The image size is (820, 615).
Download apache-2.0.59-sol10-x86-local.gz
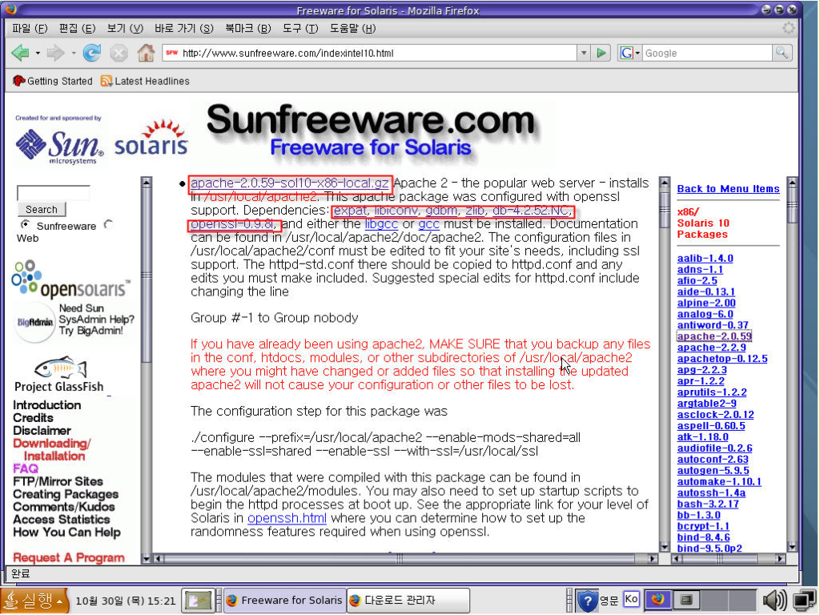290,183
